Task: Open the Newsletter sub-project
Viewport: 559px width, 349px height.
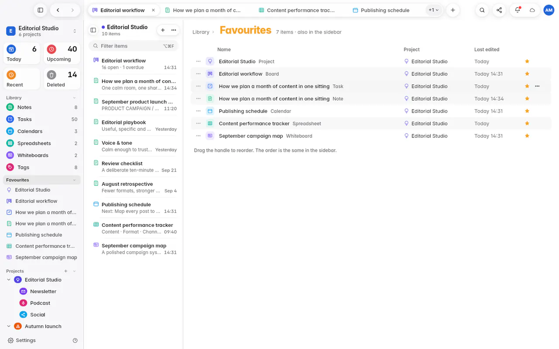Action: click(43, 291)
